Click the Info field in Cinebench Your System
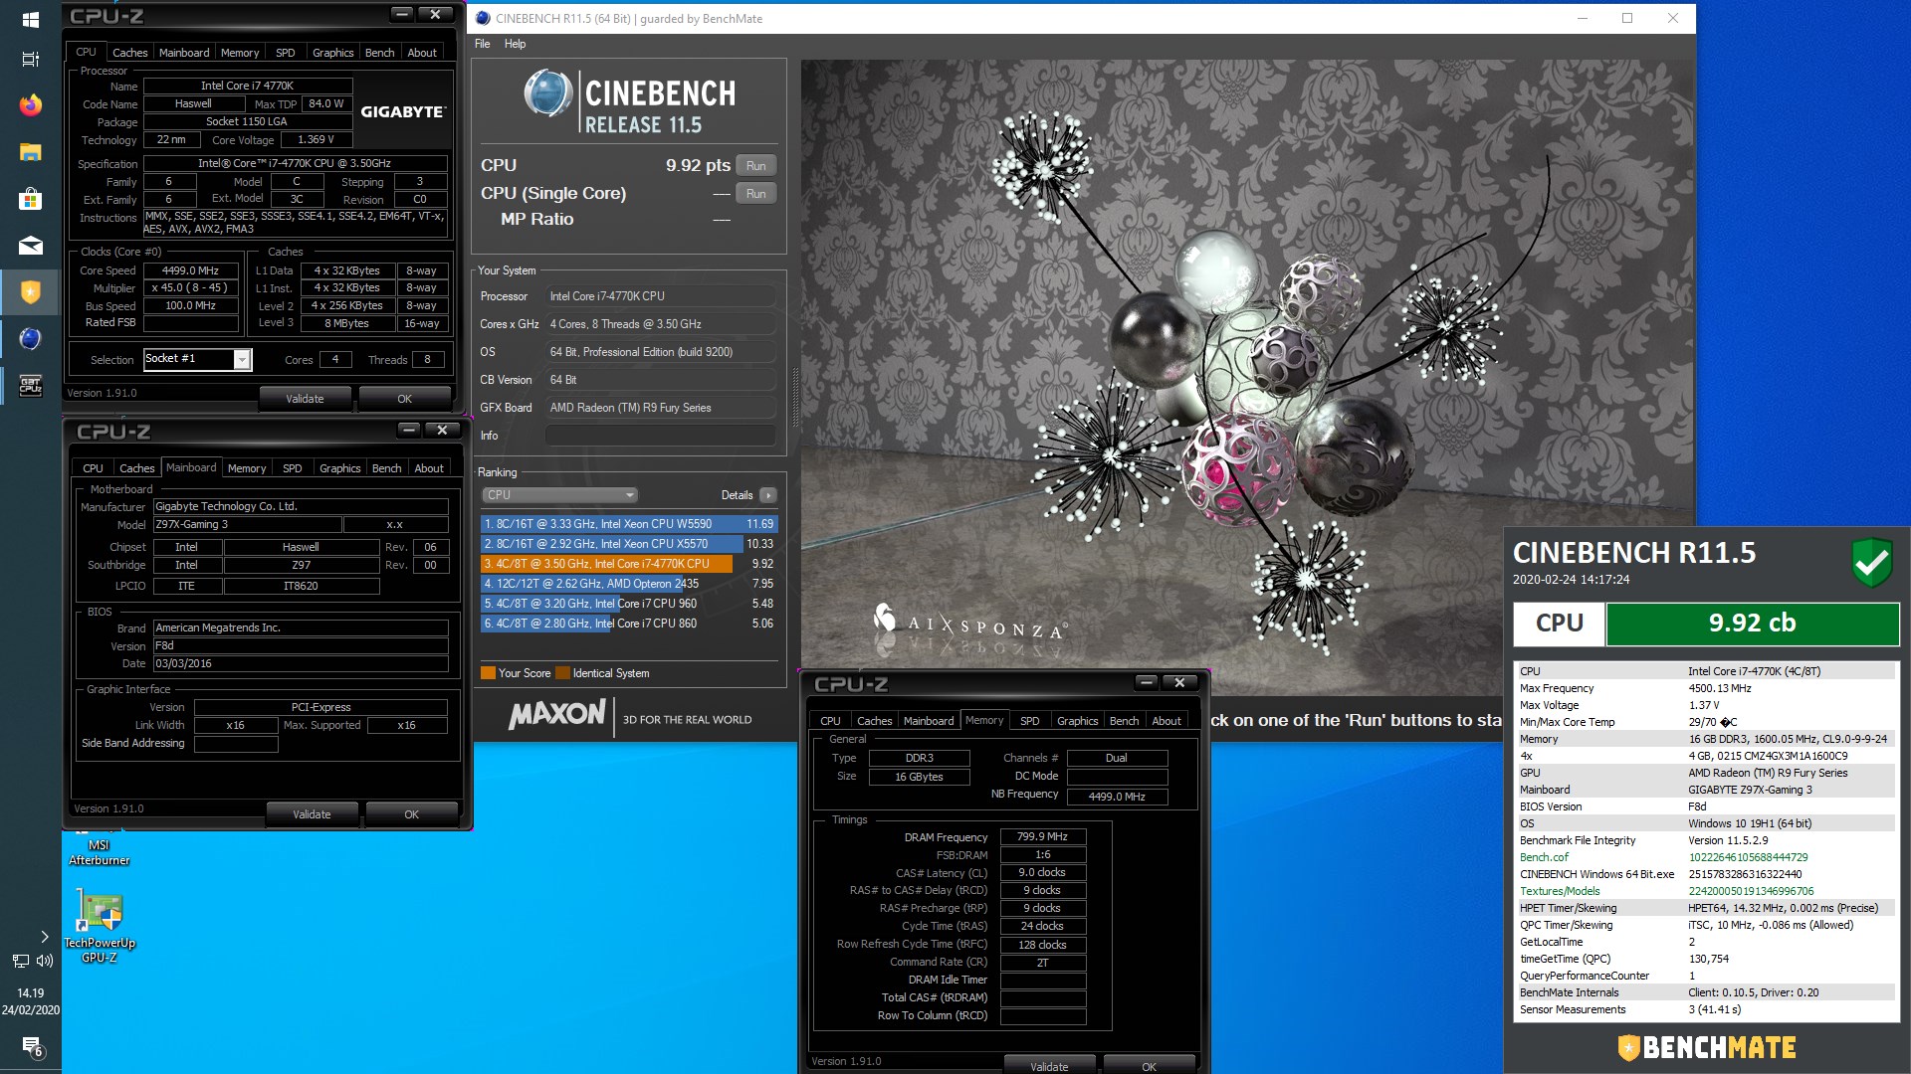1911x1074 pixels. tap(661, 436)
